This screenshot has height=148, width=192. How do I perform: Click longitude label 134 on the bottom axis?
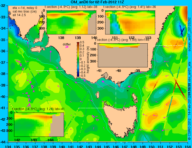[x=8, y=146]
